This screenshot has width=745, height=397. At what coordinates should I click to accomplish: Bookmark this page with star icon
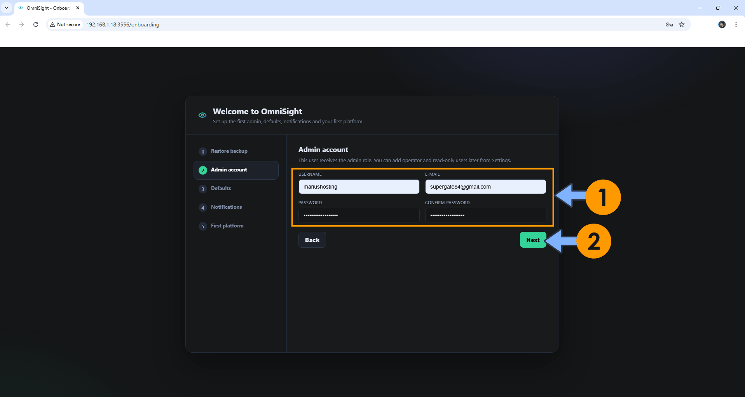pyautogui.click(x=682, y=24)
